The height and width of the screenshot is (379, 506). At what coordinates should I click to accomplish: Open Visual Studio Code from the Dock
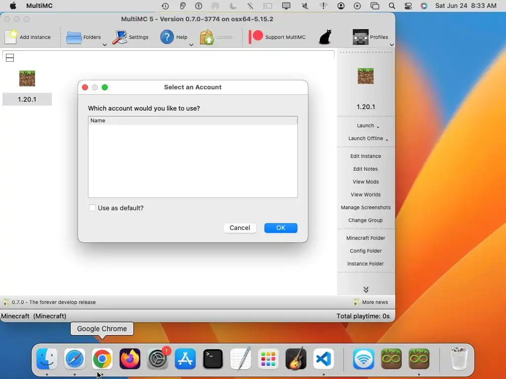point(324,359)
